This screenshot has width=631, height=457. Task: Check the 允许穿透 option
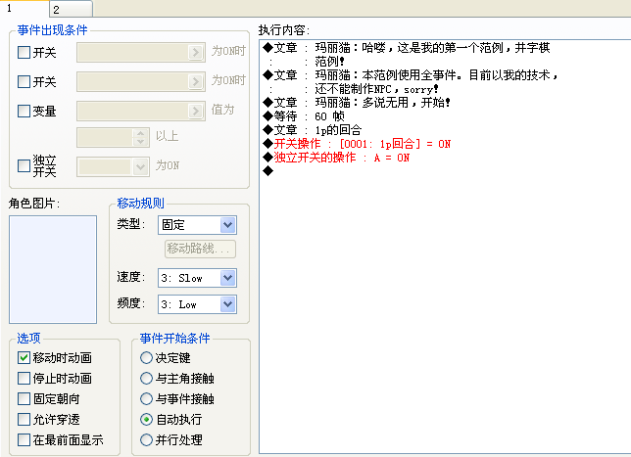[x=24, y=419]
